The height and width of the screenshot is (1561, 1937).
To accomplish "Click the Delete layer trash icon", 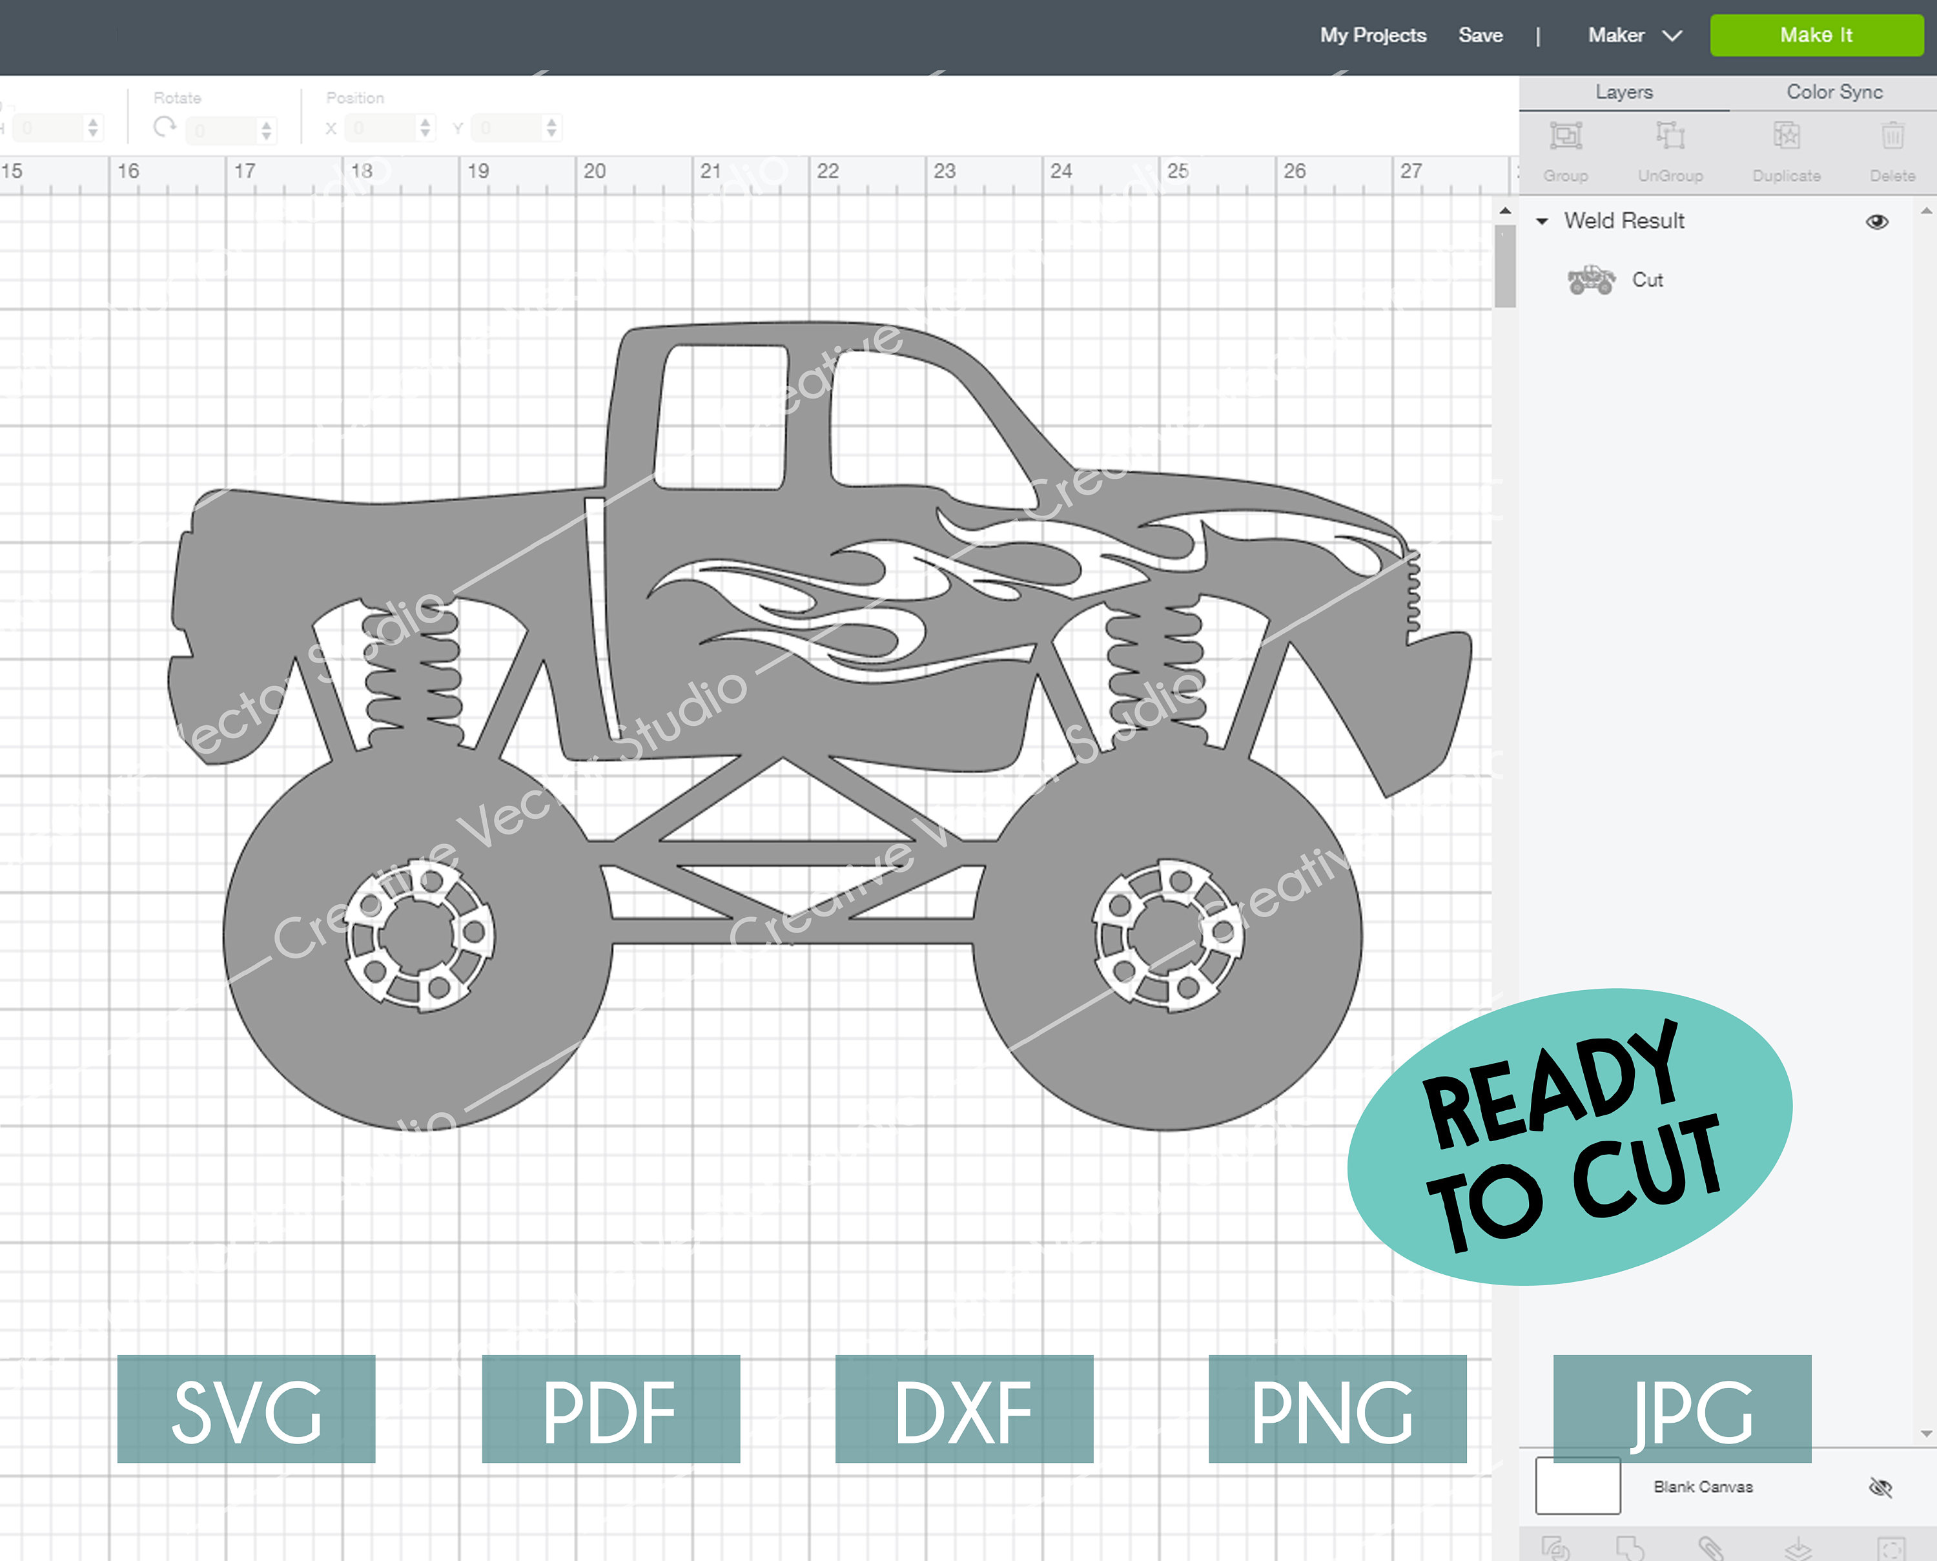I will (1892, 136).
